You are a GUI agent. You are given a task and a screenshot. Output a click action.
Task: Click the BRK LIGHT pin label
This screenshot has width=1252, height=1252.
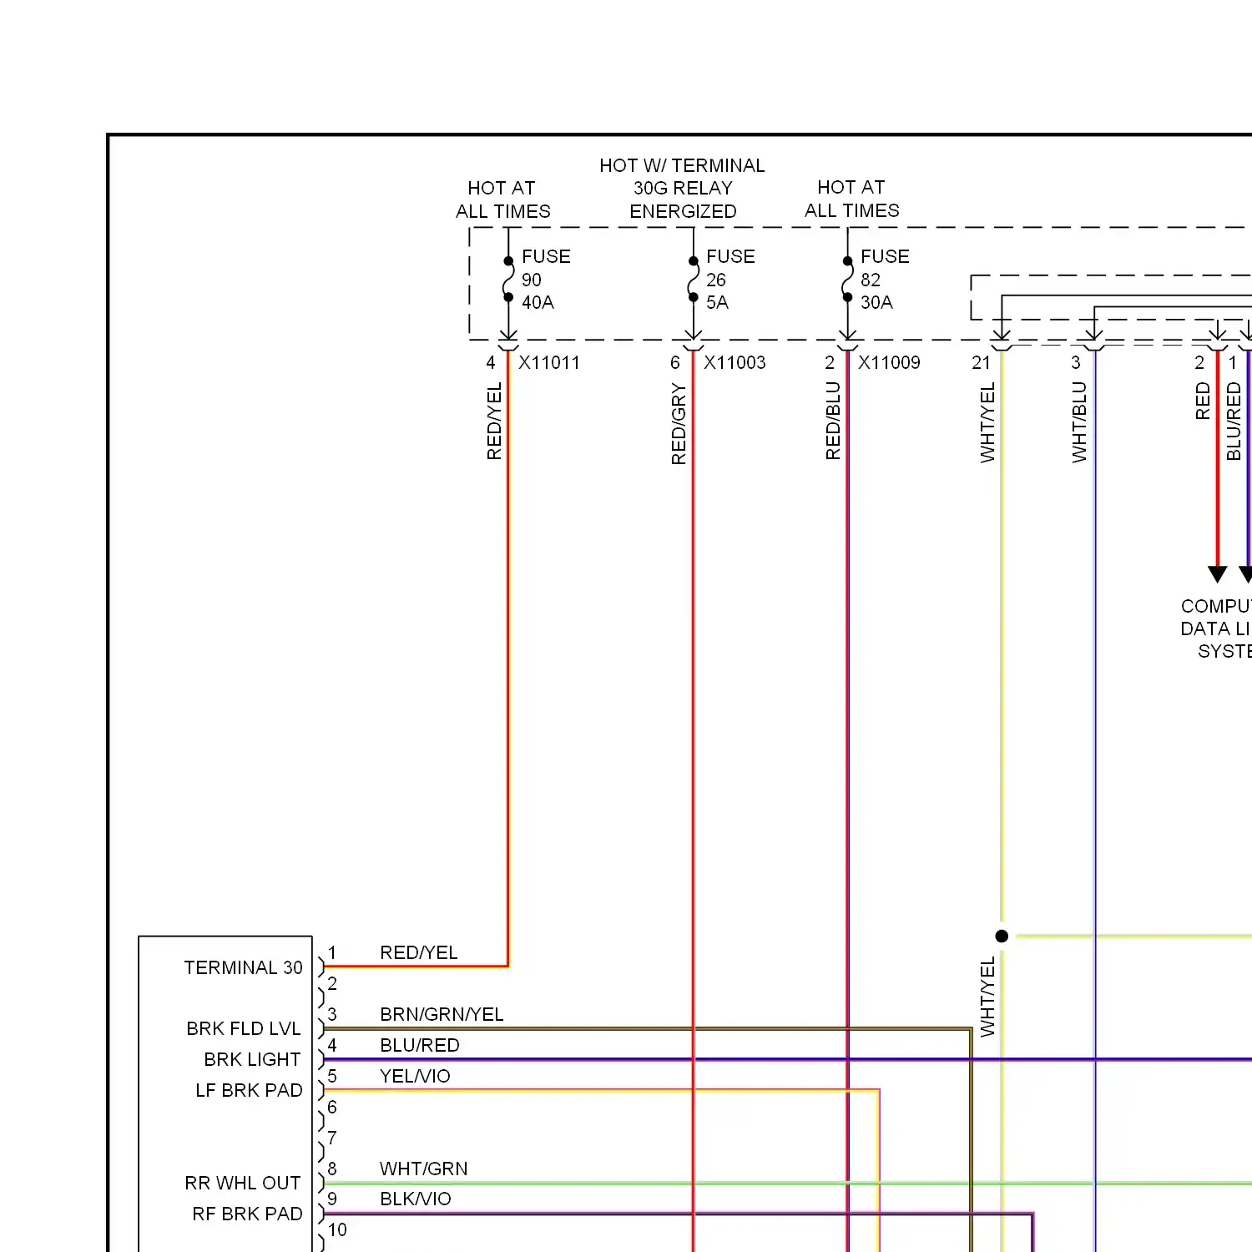[x=252, y=1060]
